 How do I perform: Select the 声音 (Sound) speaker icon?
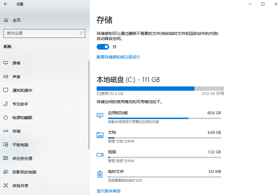tap(6, 77)
